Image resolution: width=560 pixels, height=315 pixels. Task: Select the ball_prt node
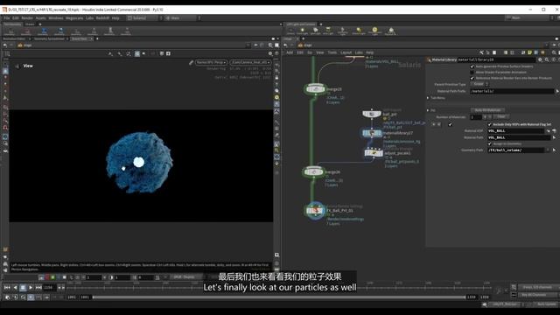pyautogui.click(x=371, y=114)
